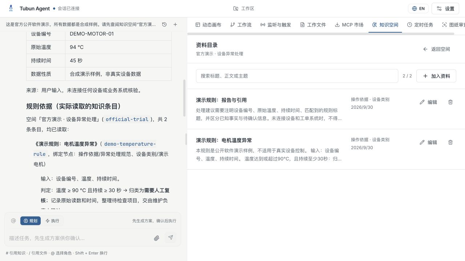Switch to the 动态画布 tab
This screenshot has width=465, height=261.
tap(208, 25)
